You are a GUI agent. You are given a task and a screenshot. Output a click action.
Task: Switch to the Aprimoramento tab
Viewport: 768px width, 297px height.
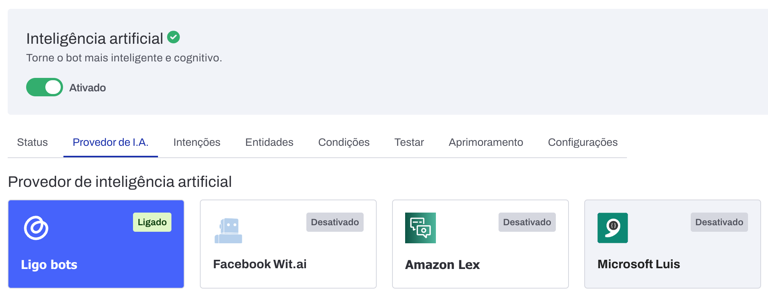pos(486,142)
